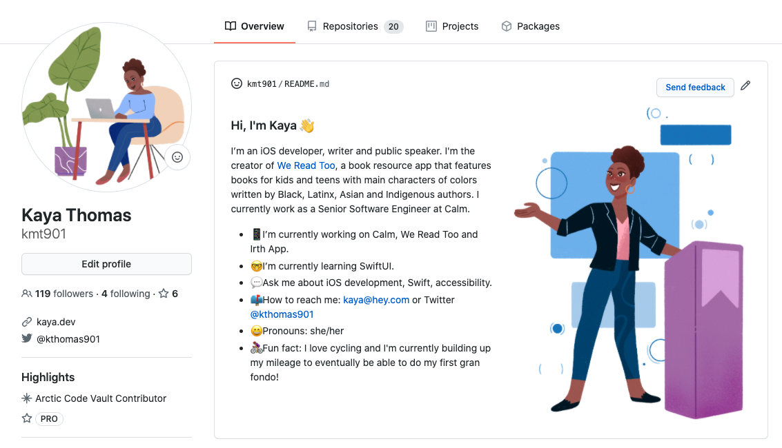Click the username kmt901 under name
Viewport: 782px width, 448px height.
coord(44,234)
